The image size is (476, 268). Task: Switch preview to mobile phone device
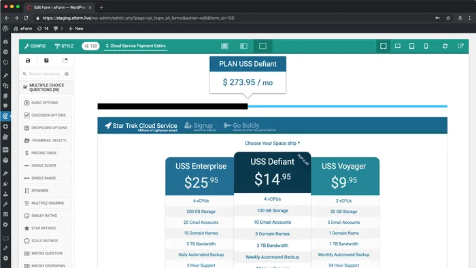pos(426,46)
